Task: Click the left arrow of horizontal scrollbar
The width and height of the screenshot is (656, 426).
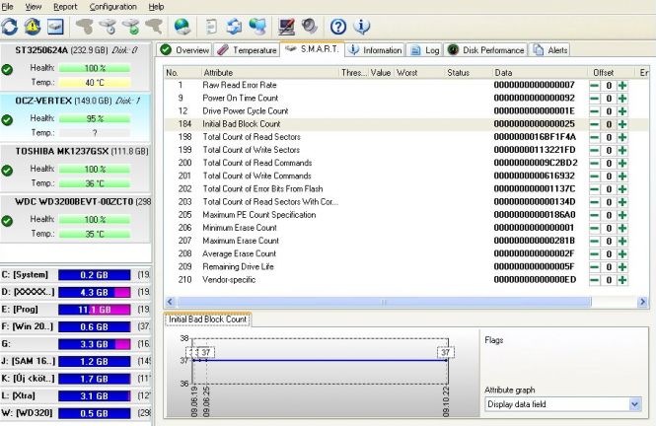Action: pyautogui.click(x=170, y=302)
